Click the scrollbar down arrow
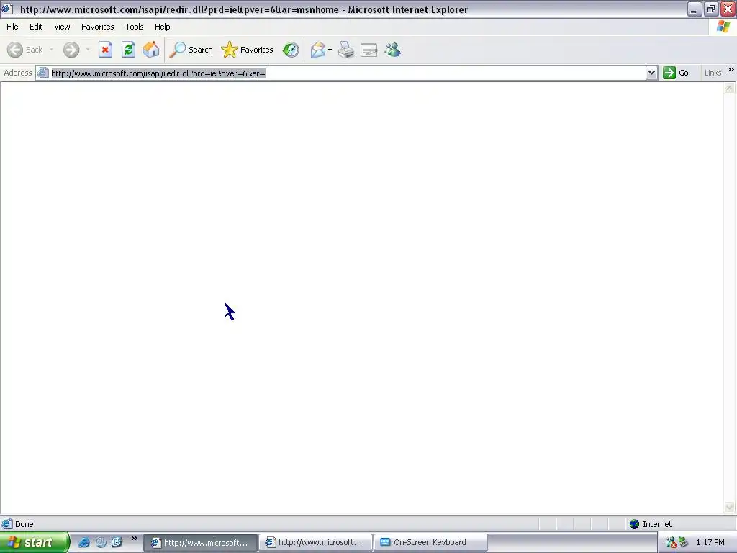The height and width of the screenshot is (553, 737). (730, 507)
